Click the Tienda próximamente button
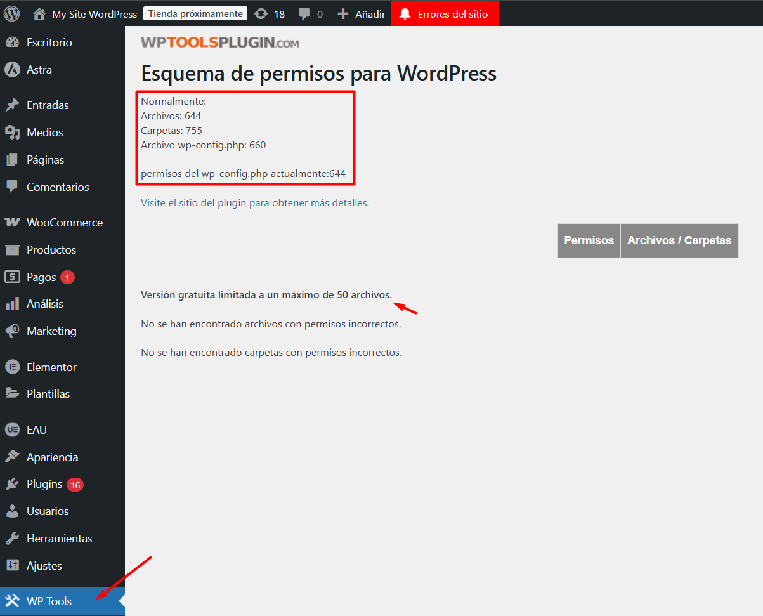The width and height of the screenshot is (763, 616). pyautogui.click(x=195, y=13)
